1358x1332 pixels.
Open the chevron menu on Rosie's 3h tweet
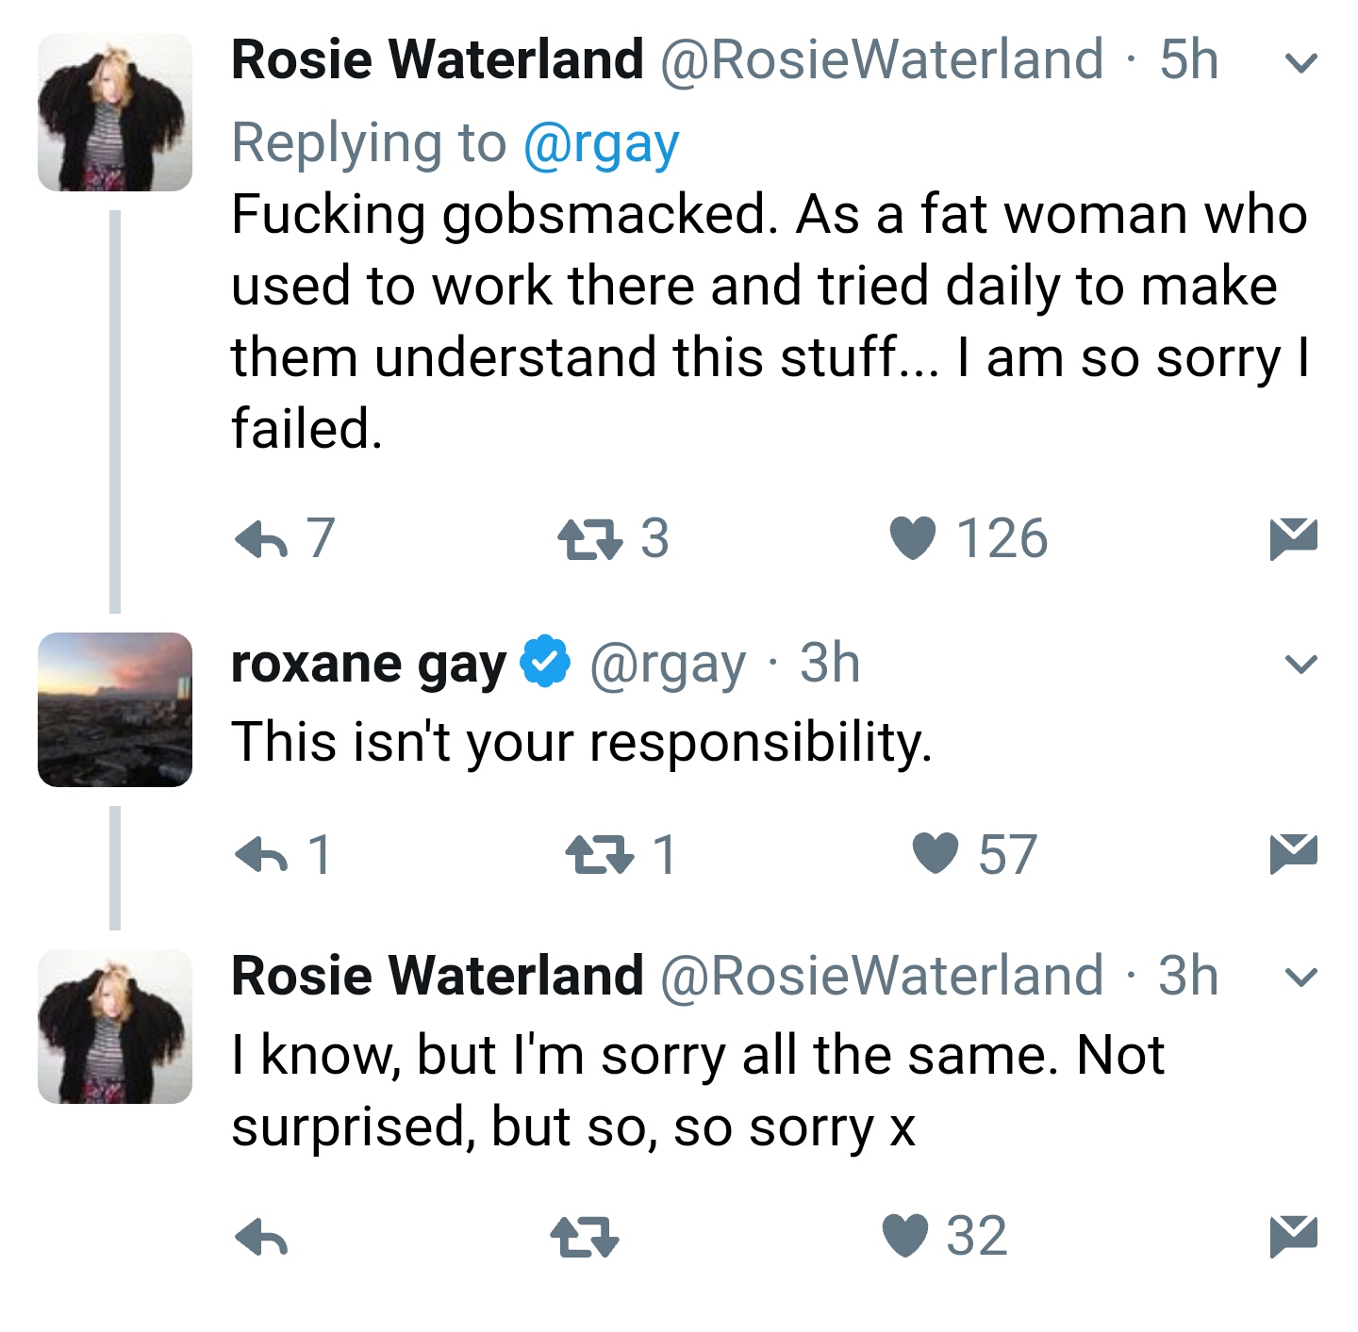(x=1301, y=978)
